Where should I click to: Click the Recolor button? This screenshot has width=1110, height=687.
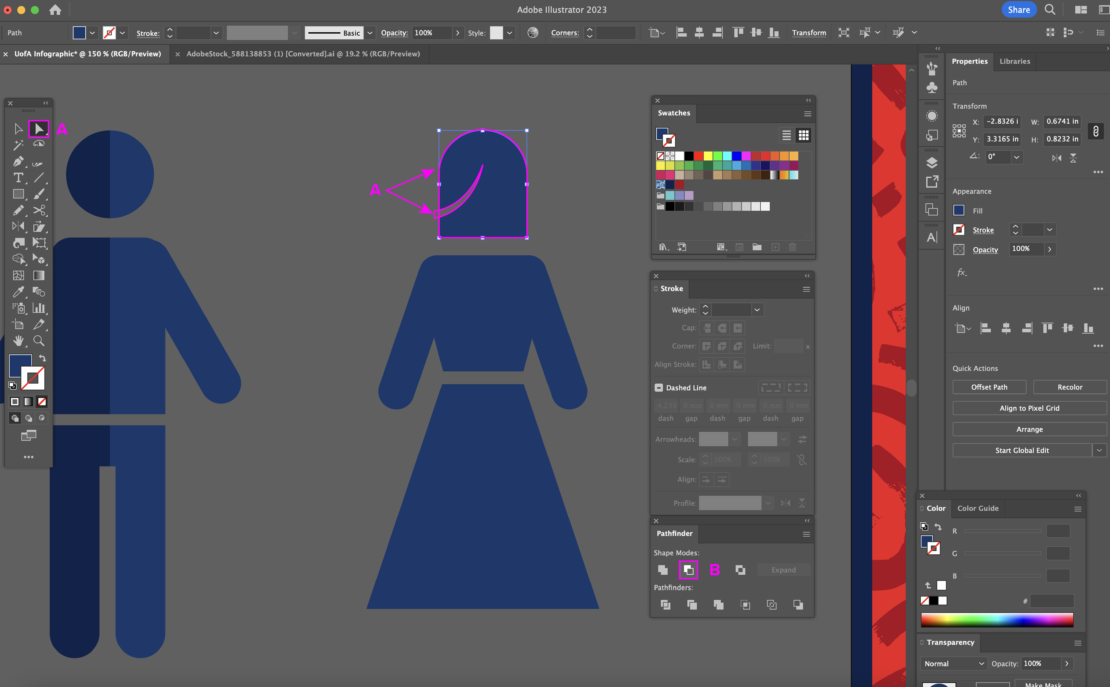tap(1069, 387)
